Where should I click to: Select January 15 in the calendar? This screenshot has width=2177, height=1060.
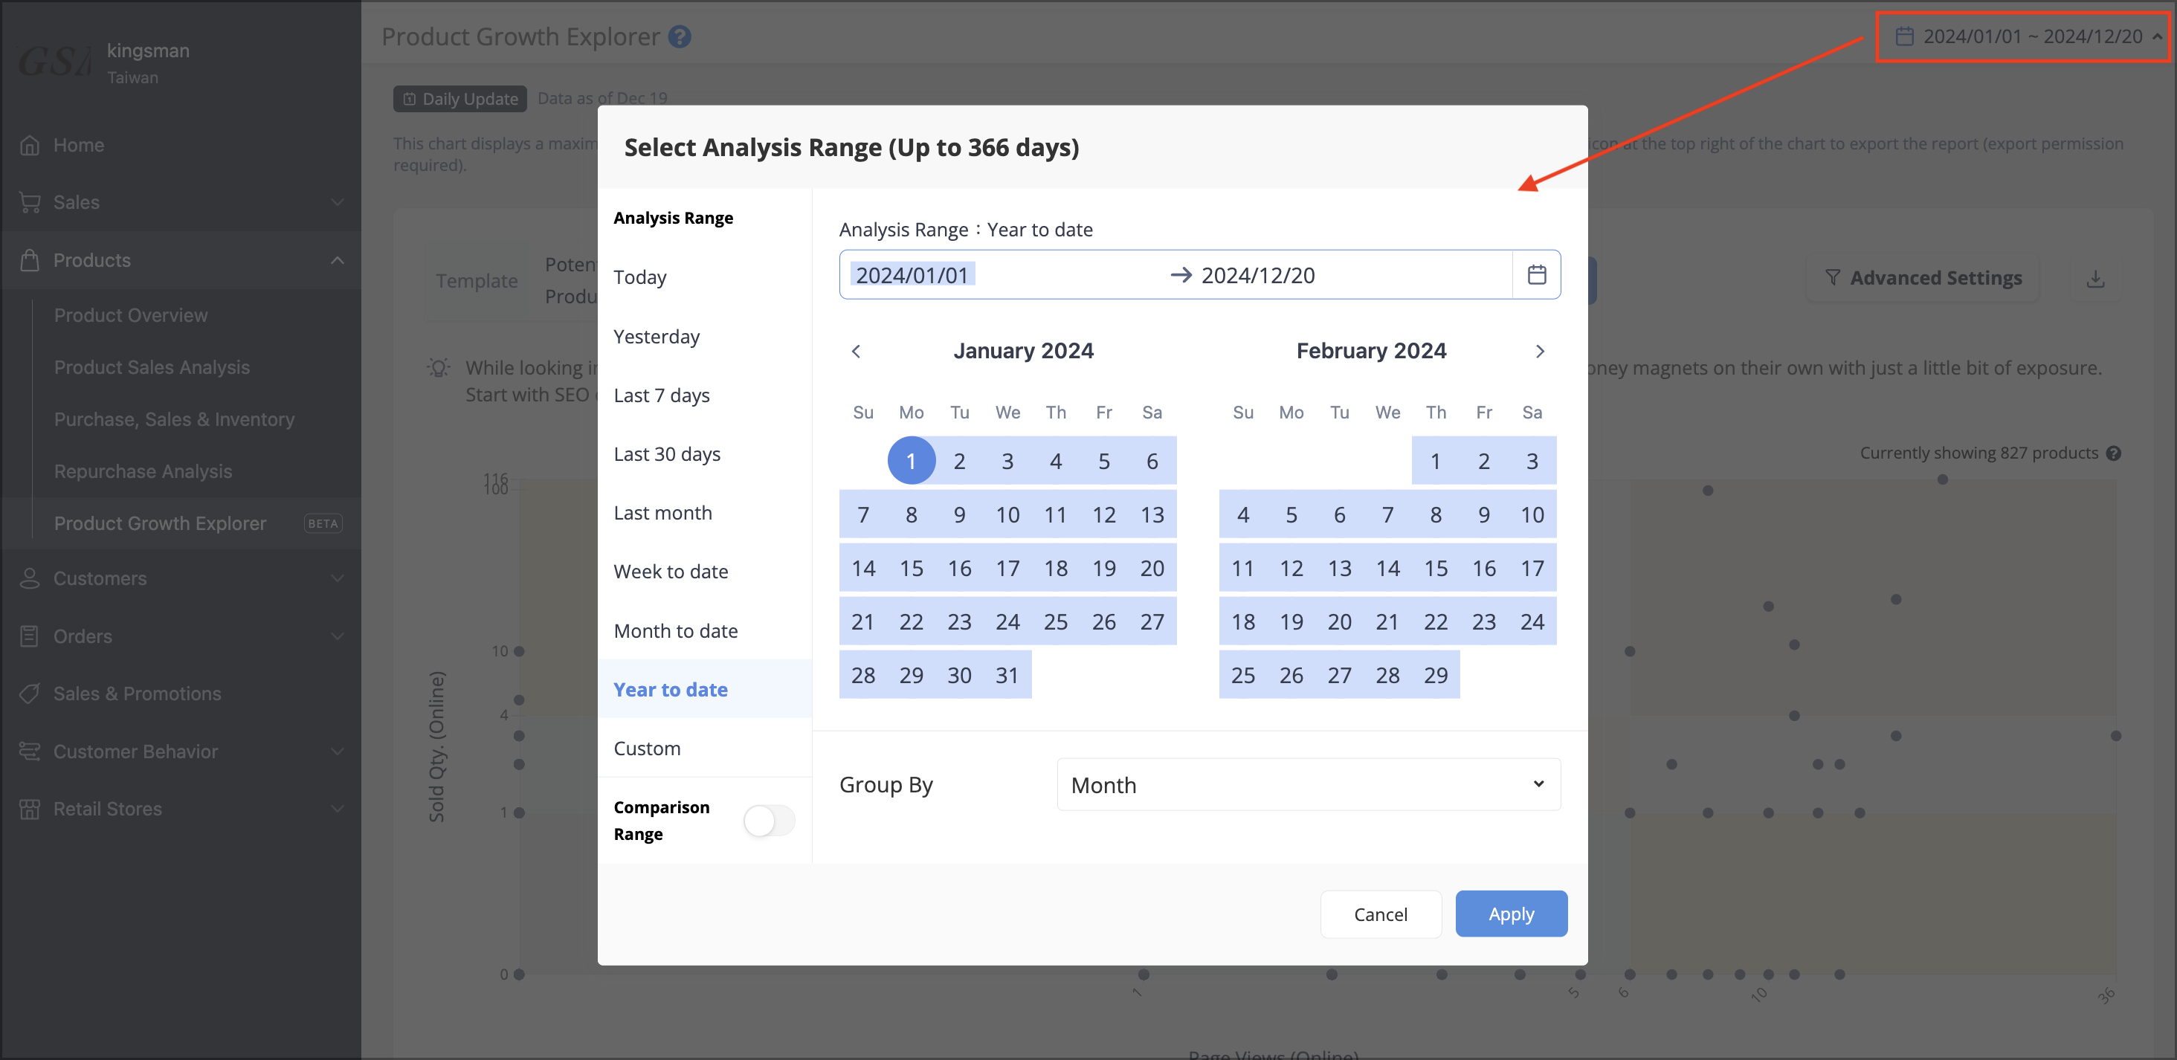point(911,568)
